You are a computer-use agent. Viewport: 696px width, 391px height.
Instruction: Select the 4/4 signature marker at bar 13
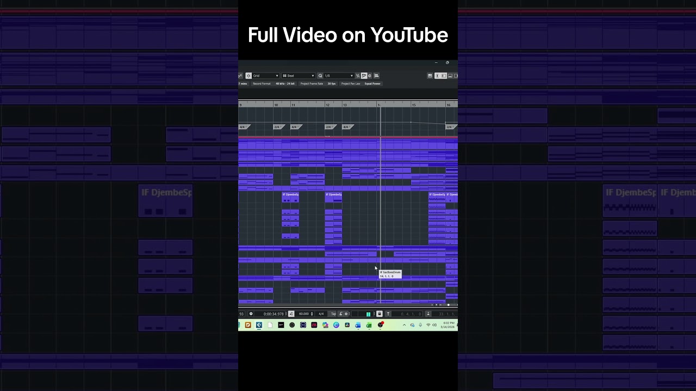[347, 127]
